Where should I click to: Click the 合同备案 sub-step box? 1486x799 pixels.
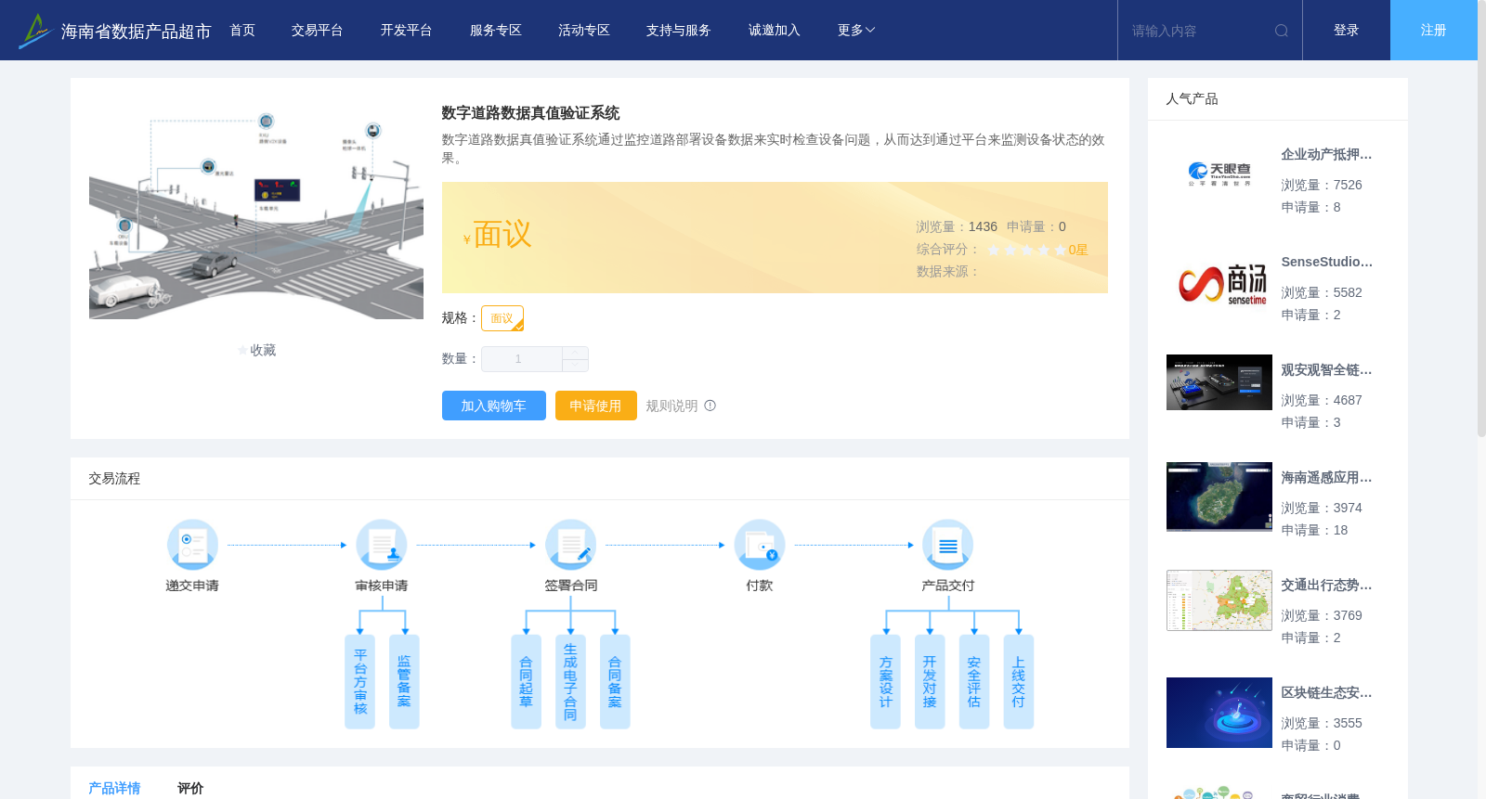coord(615,681)
